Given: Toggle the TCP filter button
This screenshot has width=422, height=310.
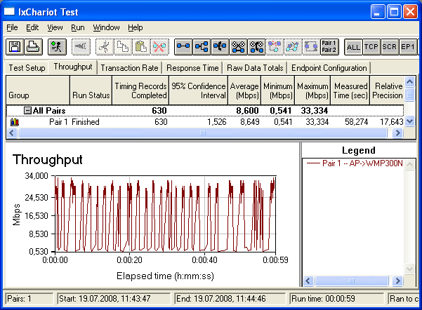Looking at the screenshot, I should pyautogui.click(x=371, y=47).
